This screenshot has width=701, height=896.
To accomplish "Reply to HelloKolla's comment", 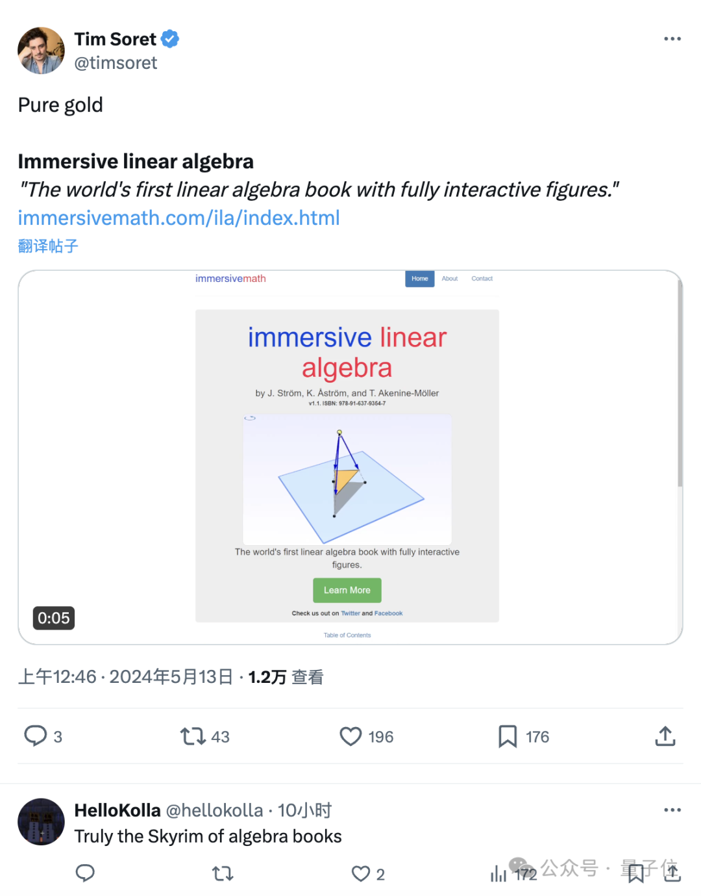I will point(85,874).
